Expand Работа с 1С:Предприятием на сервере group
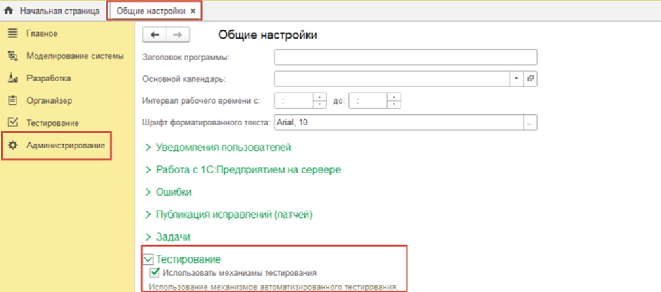The height and width of the screenshot is (292, 661). point(247,169)
